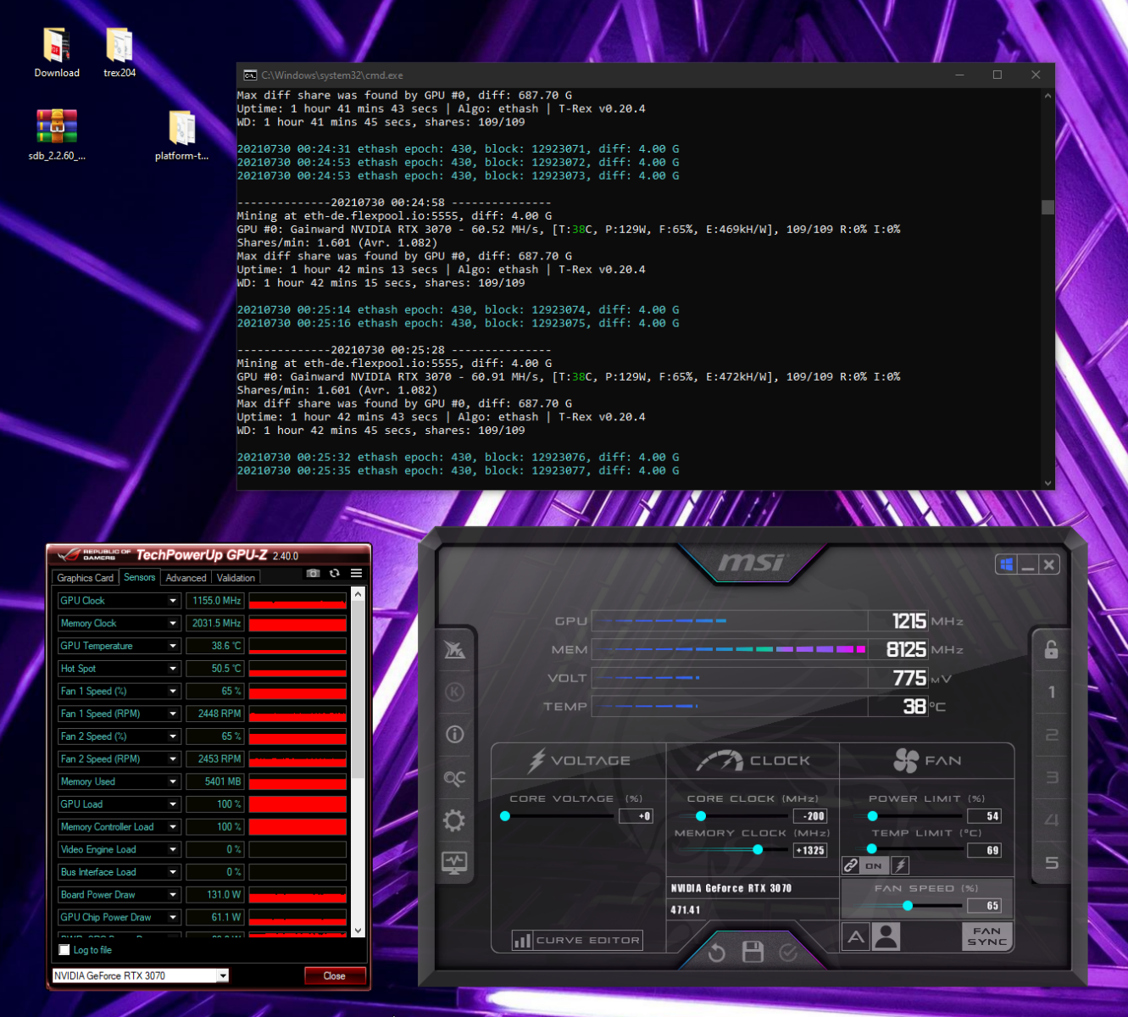Screen dimensions: 1128x1017
Task: Expand Memory Used sensor dropdown
Action: [173, 782]
